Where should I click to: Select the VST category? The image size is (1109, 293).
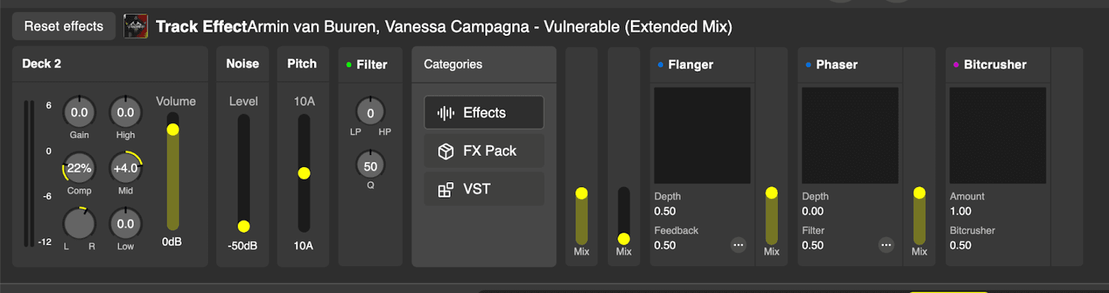point(484,189)
